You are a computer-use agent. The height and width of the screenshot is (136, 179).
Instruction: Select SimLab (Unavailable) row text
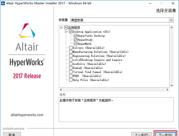point(88,68)
